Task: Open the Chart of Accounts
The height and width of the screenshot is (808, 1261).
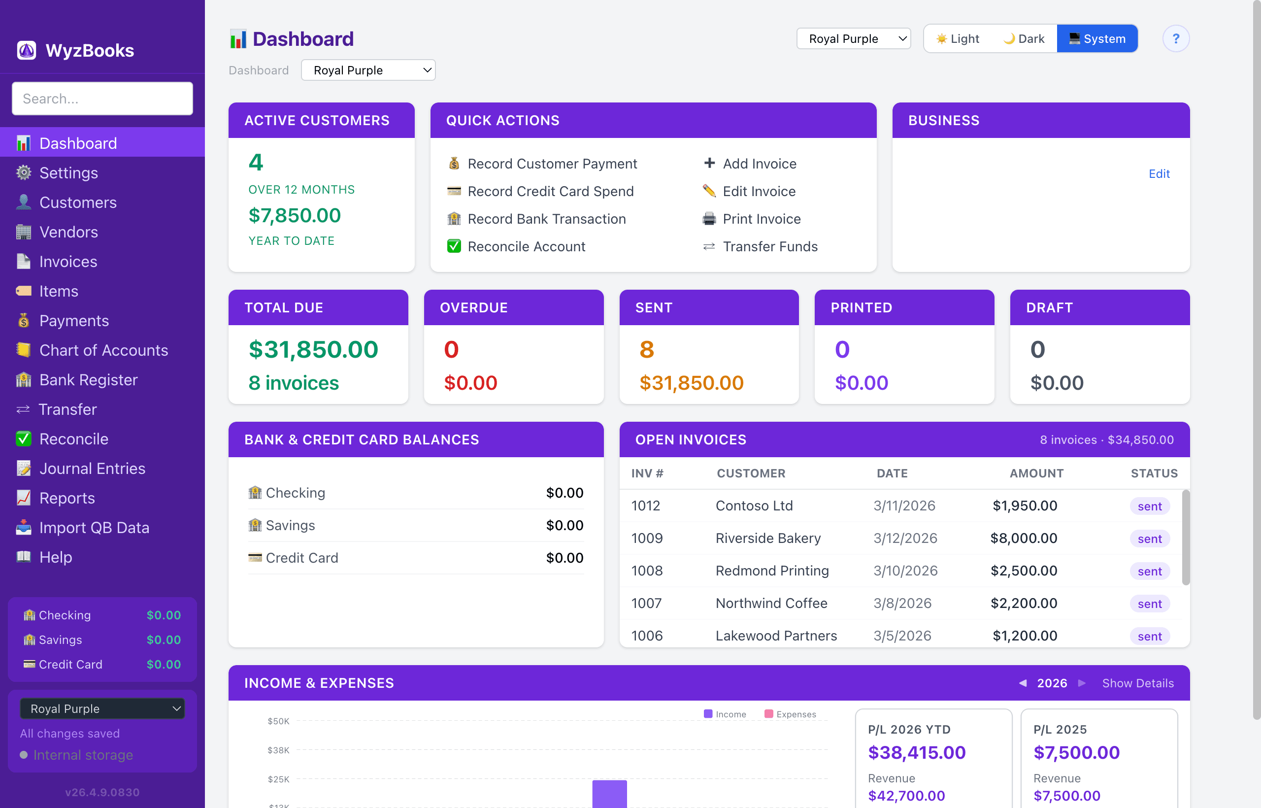Action: tap(103, 350)
